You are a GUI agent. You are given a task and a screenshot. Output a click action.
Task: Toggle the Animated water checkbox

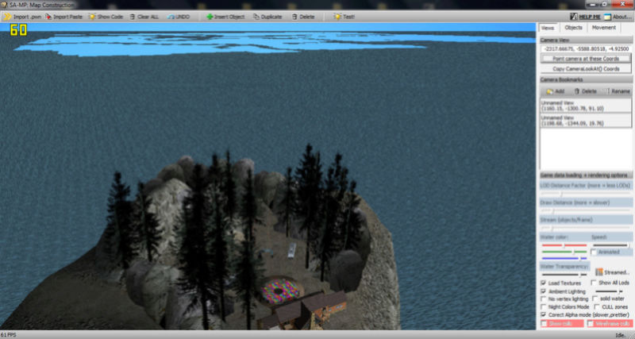594,252
